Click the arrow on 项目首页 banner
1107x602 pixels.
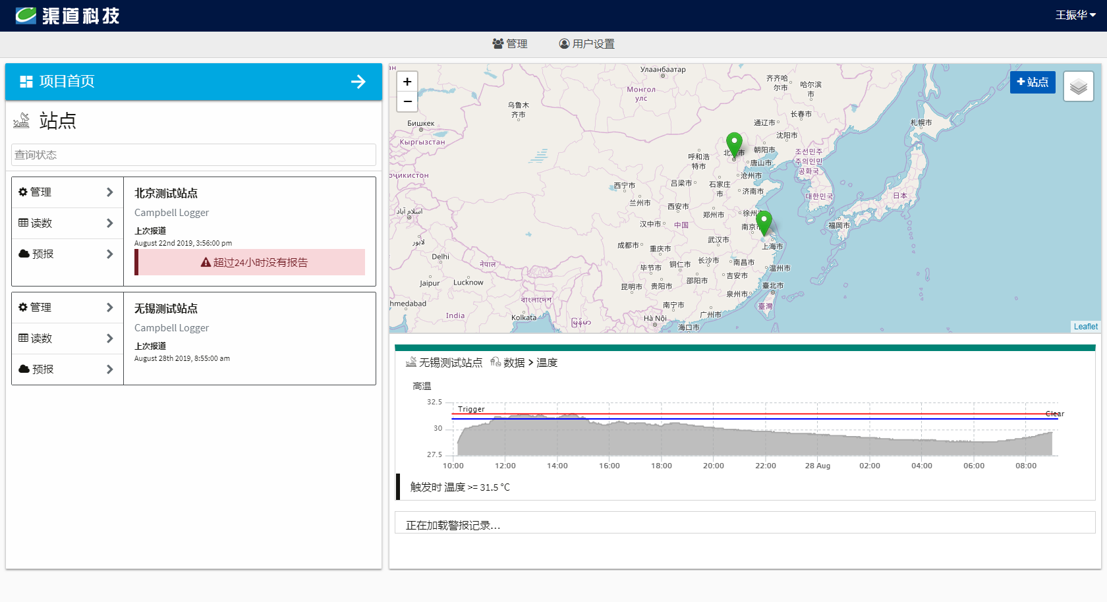(358, 82)
